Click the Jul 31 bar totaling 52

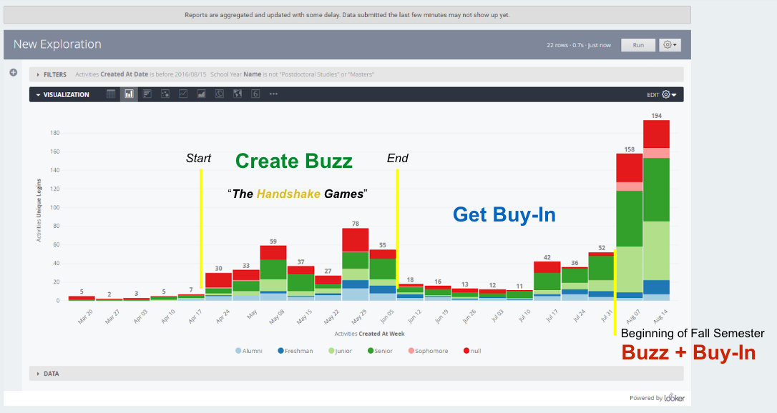602,277
